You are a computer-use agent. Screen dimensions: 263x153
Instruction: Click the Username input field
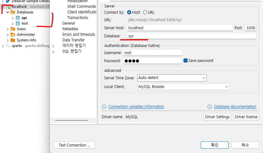pyautogui.click(x=152, y=53)
